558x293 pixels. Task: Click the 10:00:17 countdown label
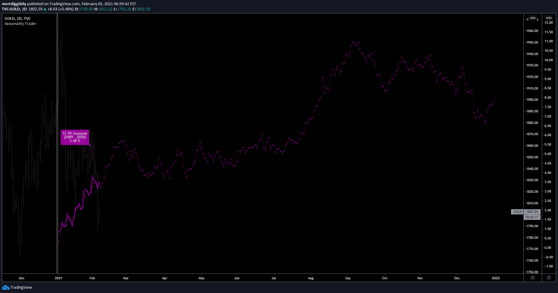click(532, 217)
